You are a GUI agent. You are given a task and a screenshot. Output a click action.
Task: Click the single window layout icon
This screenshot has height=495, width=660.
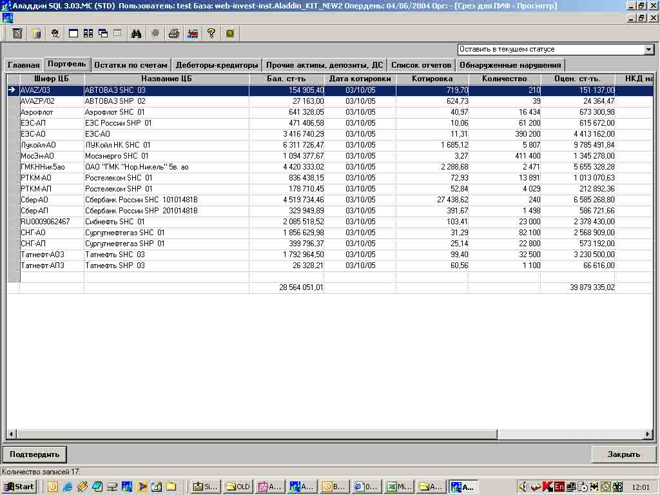point(73,34)
